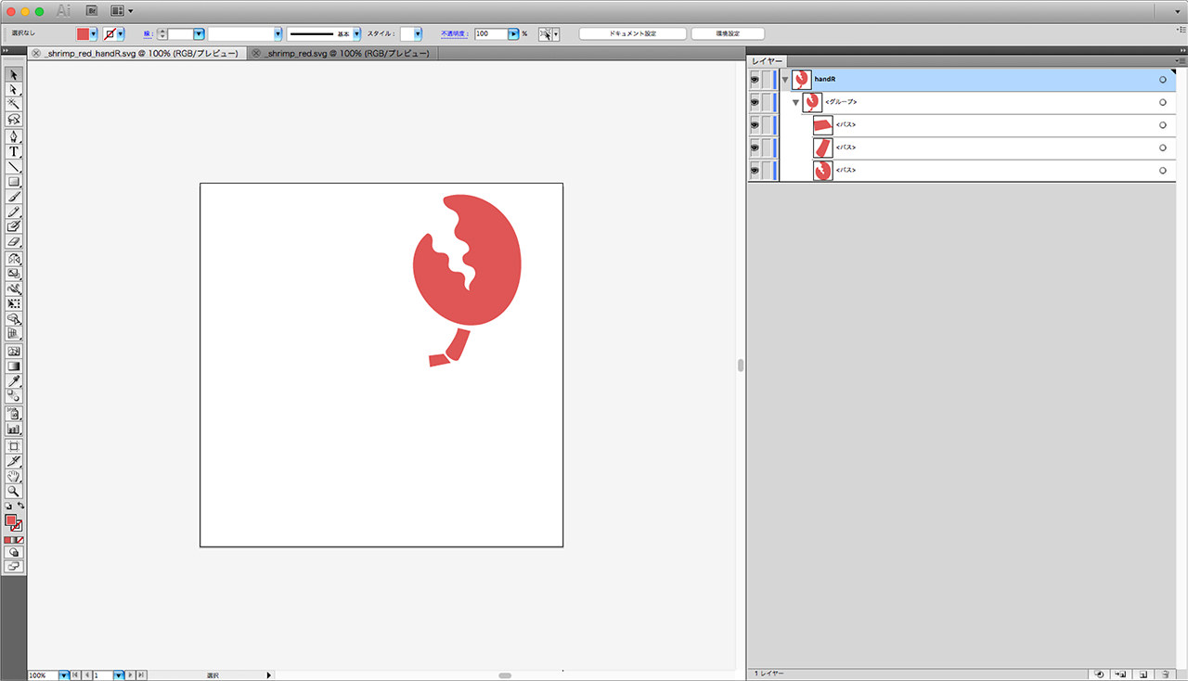Open the zoom level 100% dropdown in status bar
This screenshot has width=1188, height=681.
[x=64, y=675]
